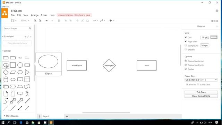The width and height of the screenshot is (222, 125).
Task: Select the Triangle shape
Action: click(x=27, y=72)
